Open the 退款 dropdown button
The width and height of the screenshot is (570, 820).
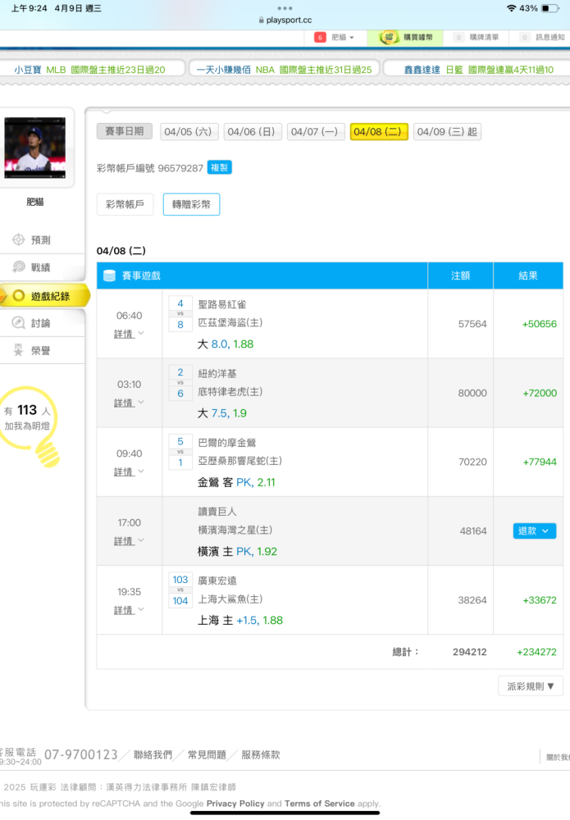click(534, 531)
